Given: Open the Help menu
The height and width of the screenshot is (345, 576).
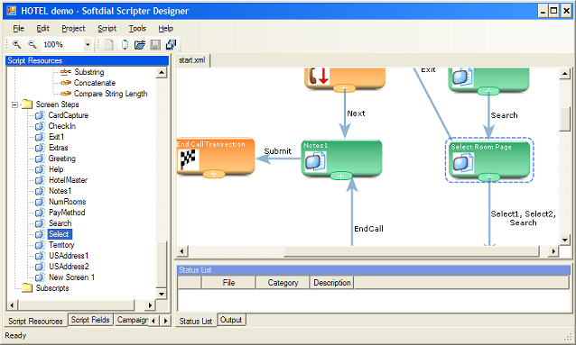Looking at the screenshot, I should [x=166, y=28].
